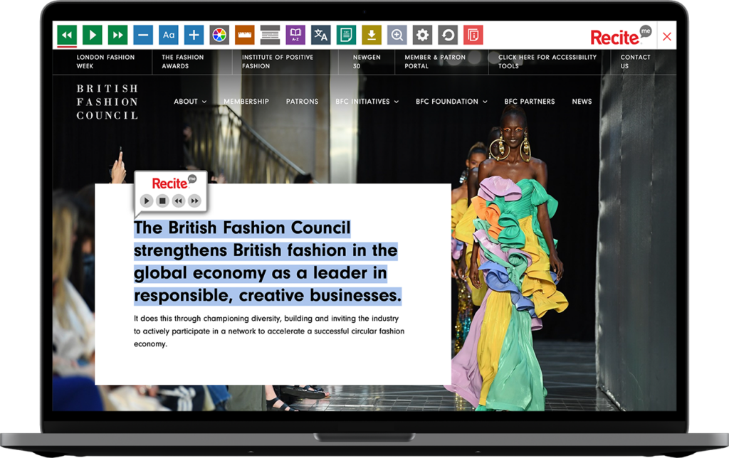The width and height of the screenshot is (729, 458).
Task: Open Recite settings gear icon
Action: pos(422,35)
